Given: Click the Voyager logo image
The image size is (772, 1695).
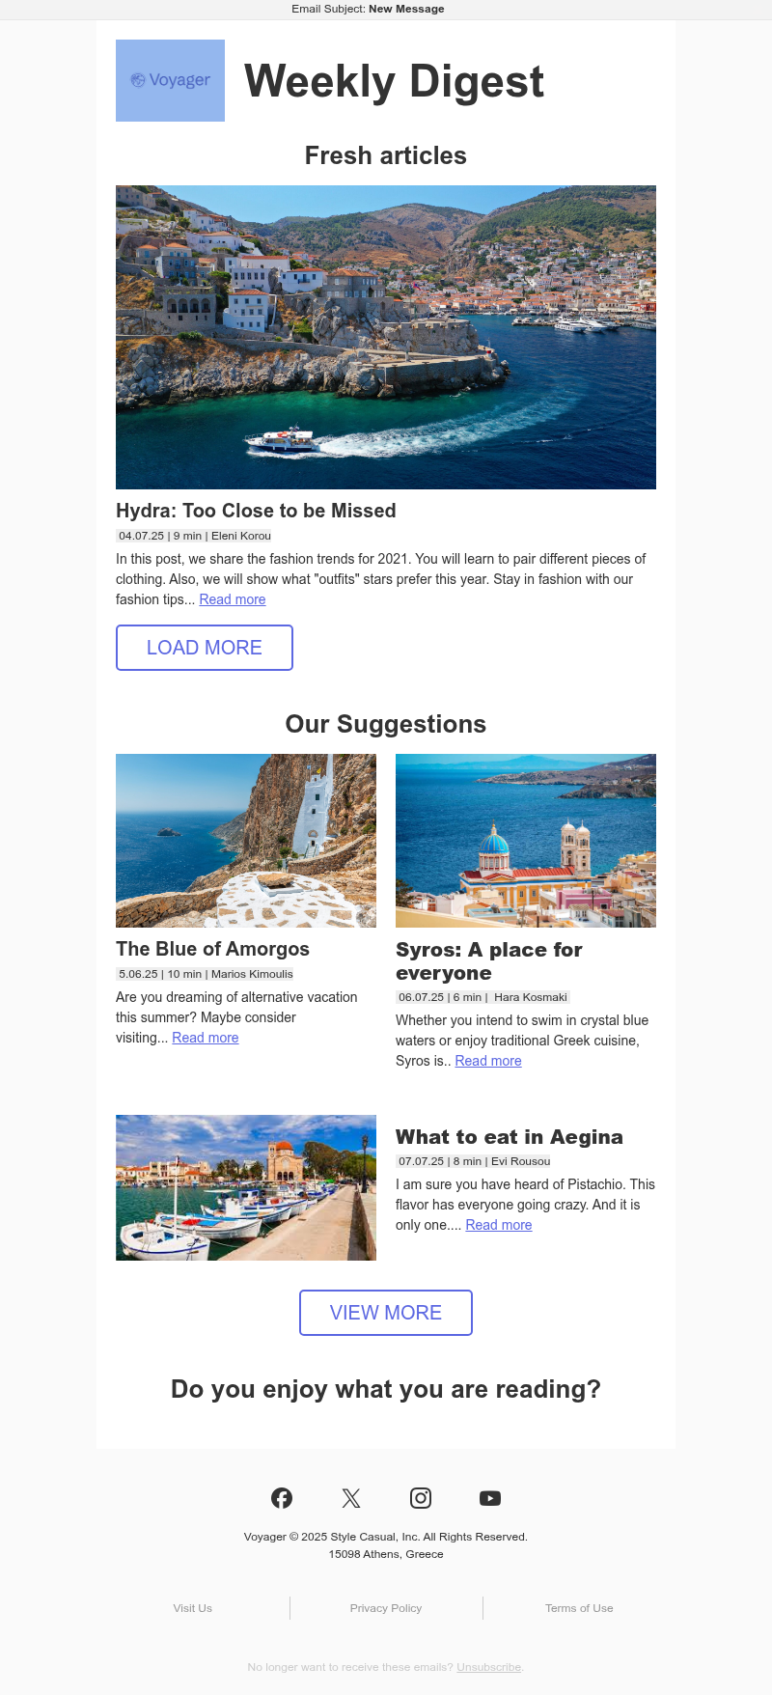Looking at the screenshot, I should tap(170, 80).
